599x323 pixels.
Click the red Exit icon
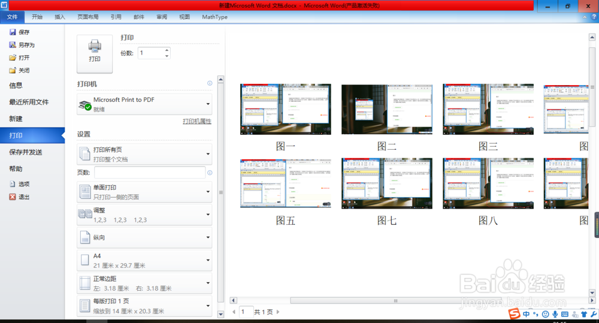(13, 197)
